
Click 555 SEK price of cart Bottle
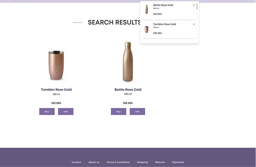click(x=157, y=14)
